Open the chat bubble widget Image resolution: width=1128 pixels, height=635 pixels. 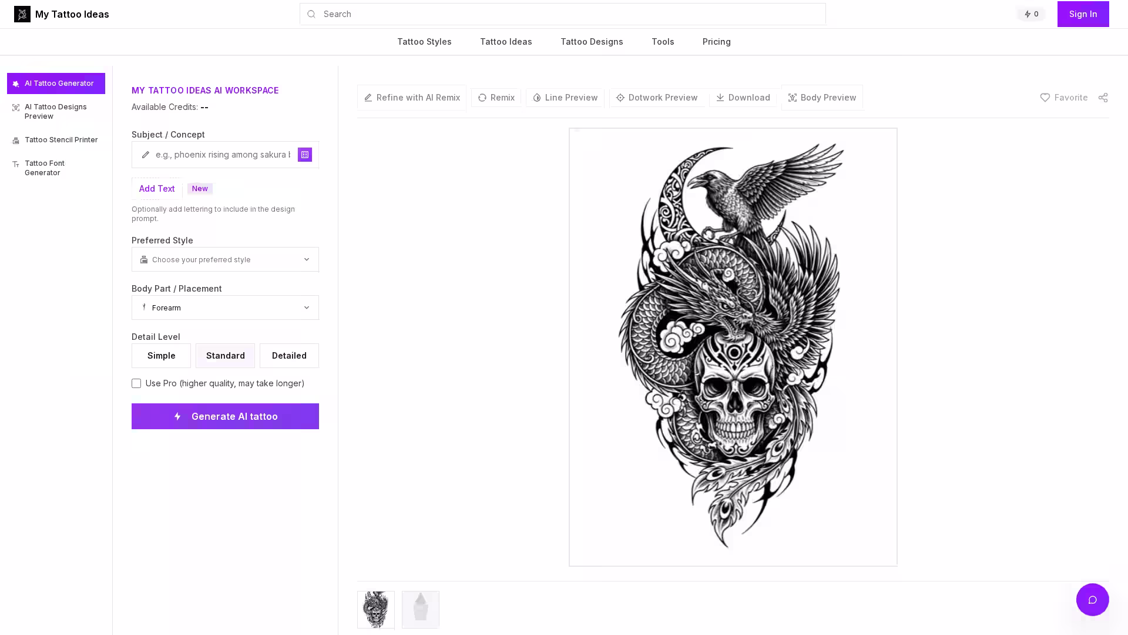point(1092,600)
